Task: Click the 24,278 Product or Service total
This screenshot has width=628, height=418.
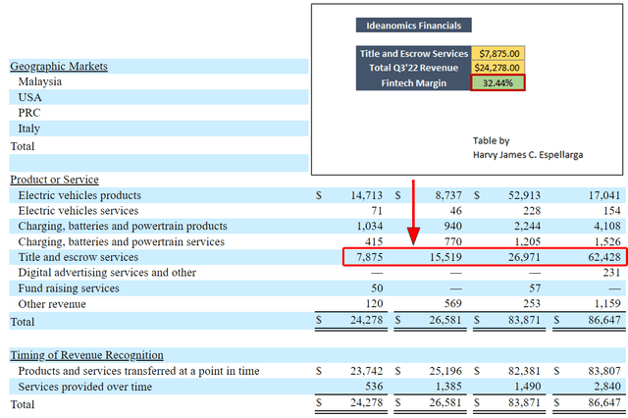Action: pyautogui.click(x=366, y=320)
